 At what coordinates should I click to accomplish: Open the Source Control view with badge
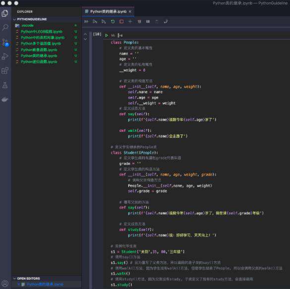coord(5,42)
